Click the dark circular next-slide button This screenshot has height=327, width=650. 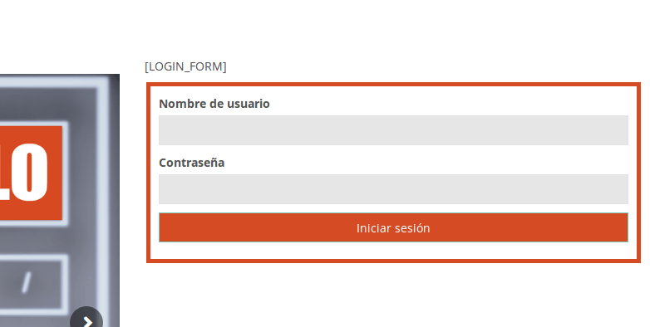click(x=86, y=321)
